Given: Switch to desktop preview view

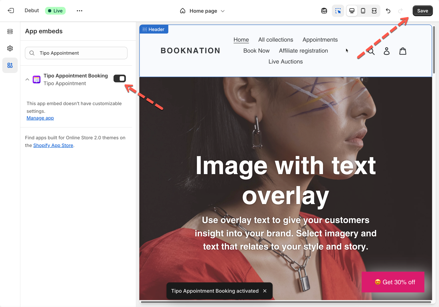Looking at the screenshot, I should coord(352,11).
